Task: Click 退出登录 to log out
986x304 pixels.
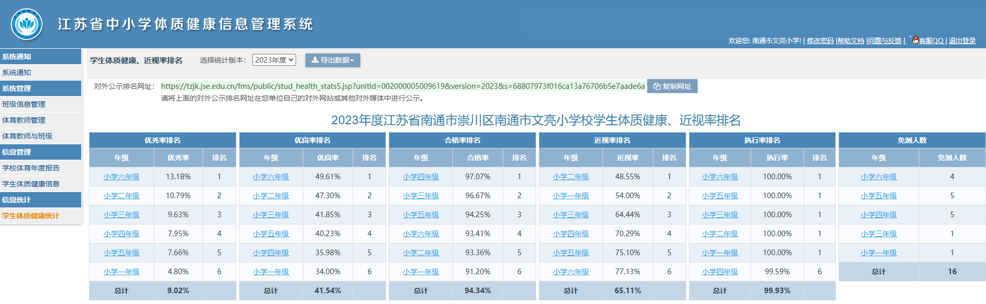Action: pyautogui.click(x=962, y=41)
